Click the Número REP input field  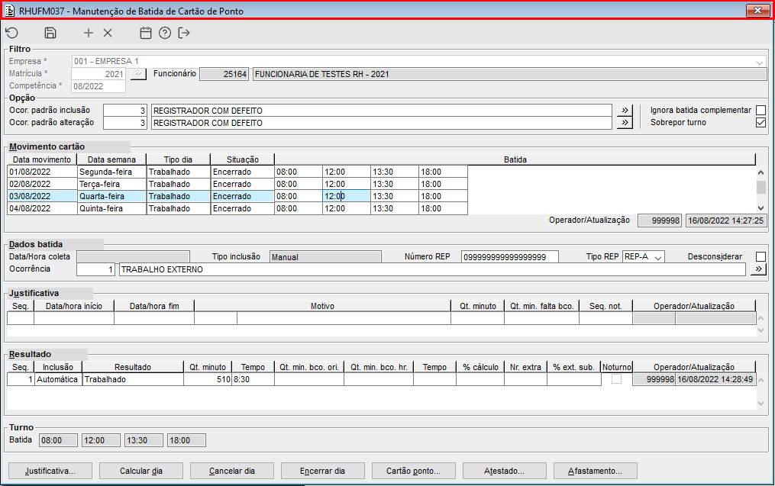509,257
